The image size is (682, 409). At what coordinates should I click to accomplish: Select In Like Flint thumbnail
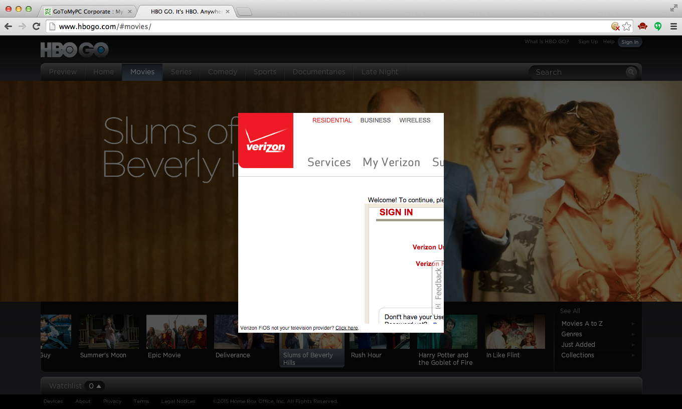pos(515,332)
